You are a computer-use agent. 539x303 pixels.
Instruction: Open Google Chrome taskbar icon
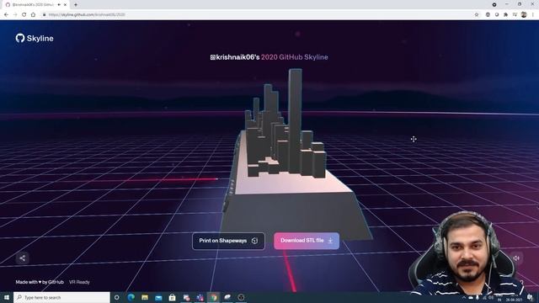tap(213, 297)
